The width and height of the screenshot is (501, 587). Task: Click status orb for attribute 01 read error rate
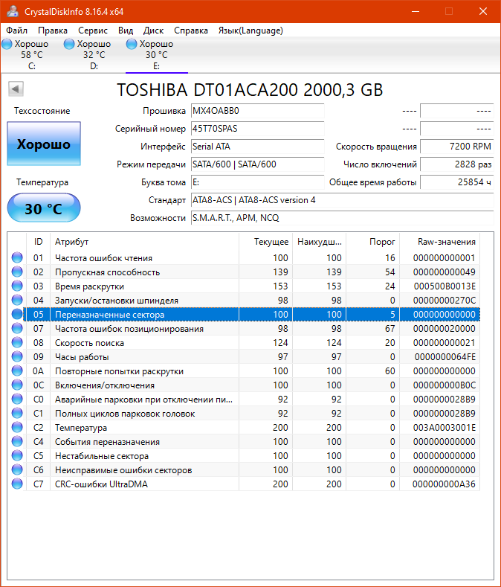pos(17,257)
